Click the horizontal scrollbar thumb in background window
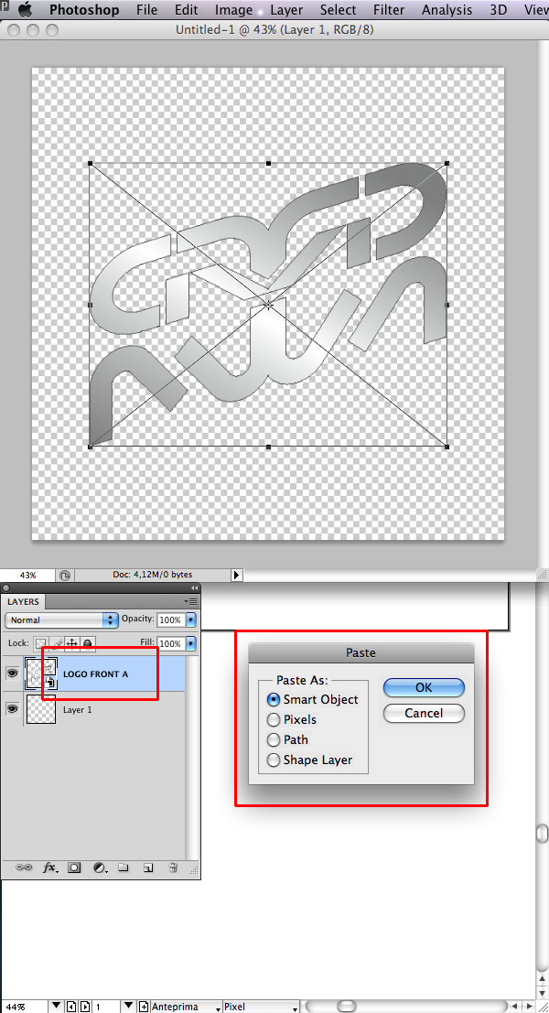Viewport: 549px width, 1013px height. point(347,1006)
